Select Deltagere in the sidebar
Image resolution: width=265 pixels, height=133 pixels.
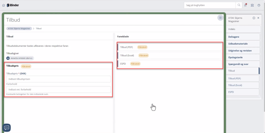click(x=243, y=37)
